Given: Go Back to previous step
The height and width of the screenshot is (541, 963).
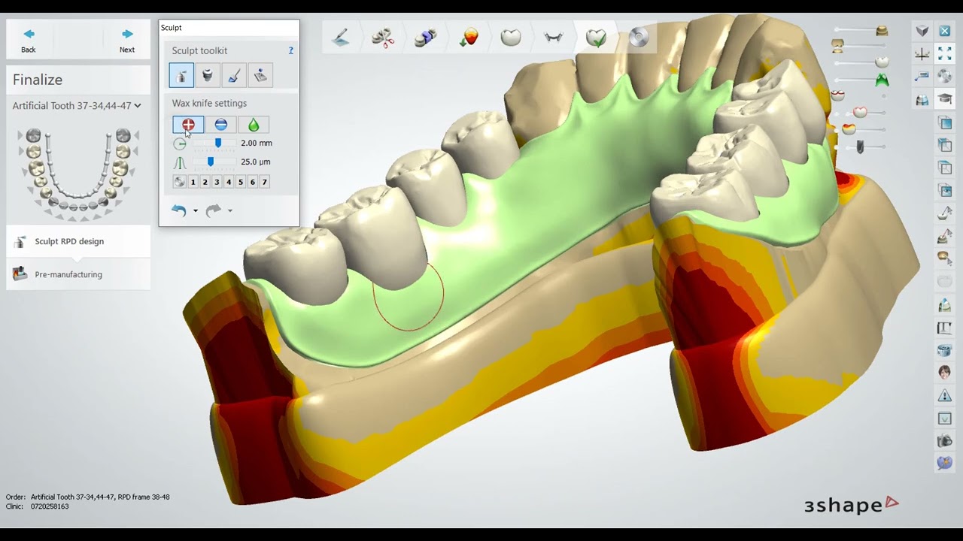Looking at the screenshot, I should [x=29, y=41].
